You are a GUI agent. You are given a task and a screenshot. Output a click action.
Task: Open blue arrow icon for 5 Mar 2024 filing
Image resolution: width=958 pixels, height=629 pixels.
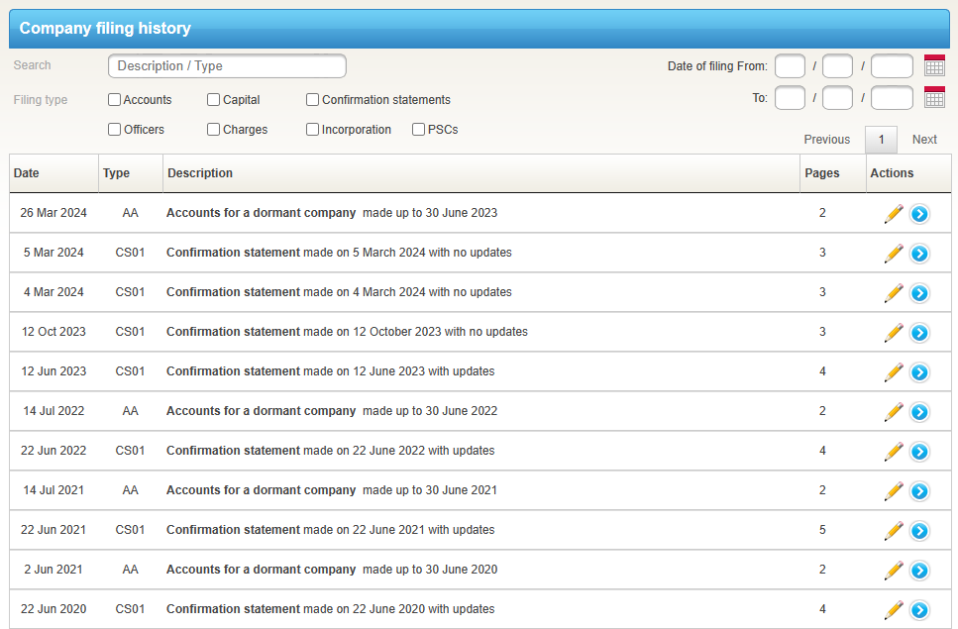[x=919, y=254]
